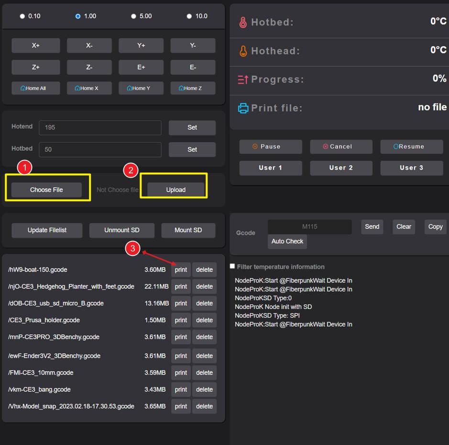Click the Progress status icon
Screen dimensions: 449x445
coord(243,80)
